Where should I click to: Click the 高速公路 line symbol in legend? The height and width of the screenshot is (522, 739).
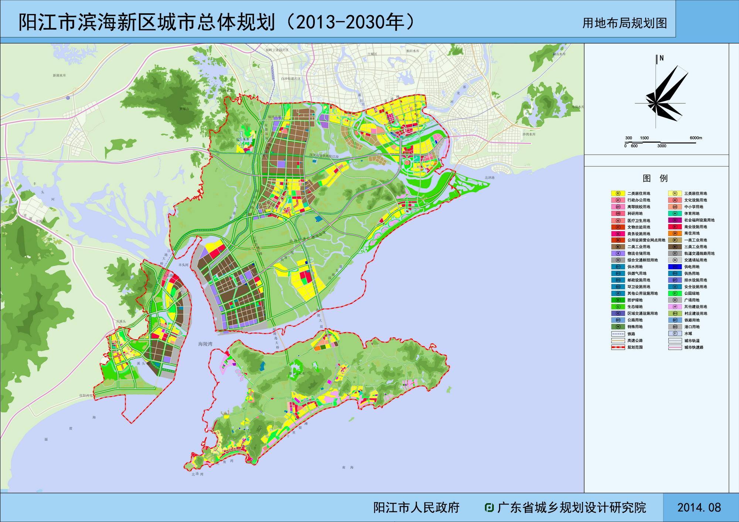[618, 340]
